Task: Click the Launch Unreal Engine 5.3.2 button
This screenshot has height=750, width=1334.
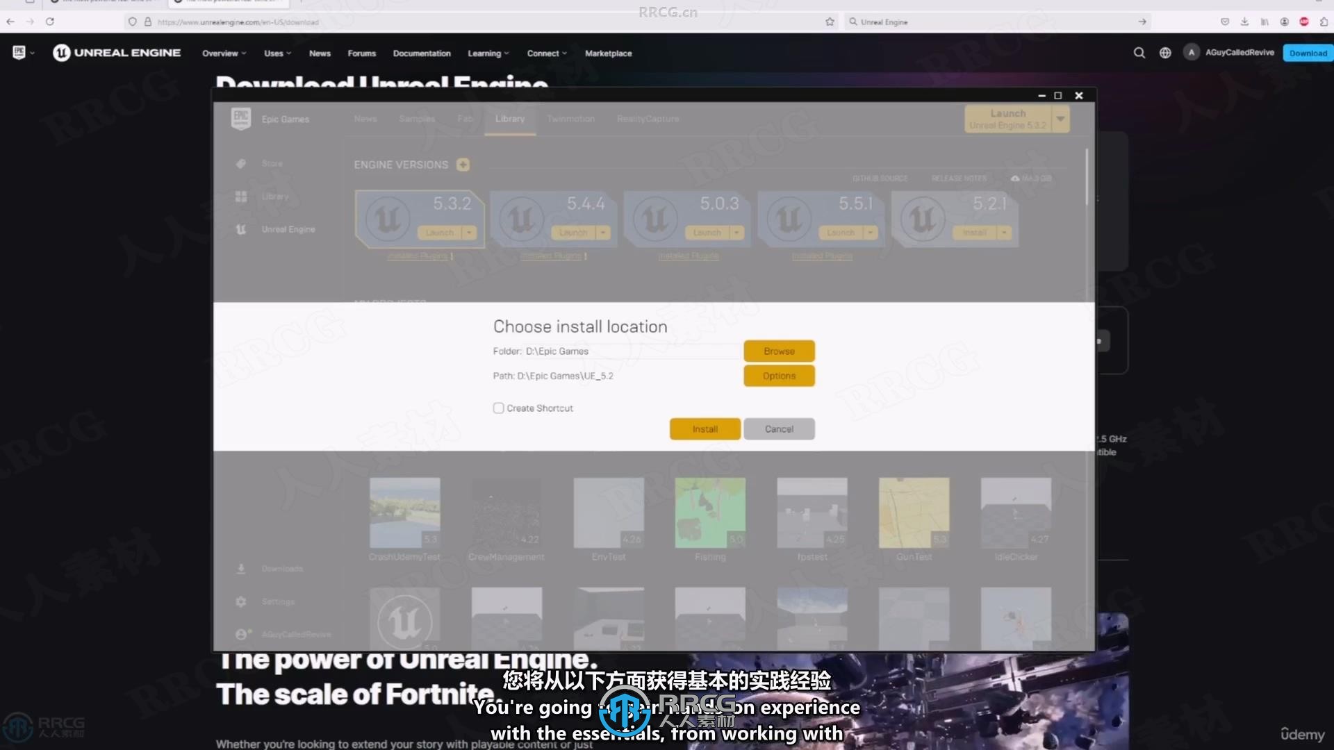Action: point(1008,119)
